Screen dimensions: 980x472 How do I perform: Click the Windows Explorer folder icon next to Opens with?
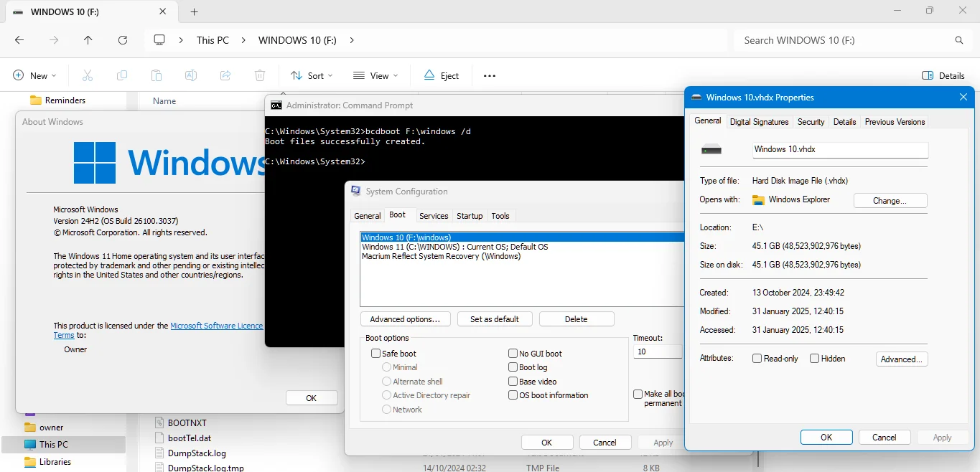tap(759, 200)
